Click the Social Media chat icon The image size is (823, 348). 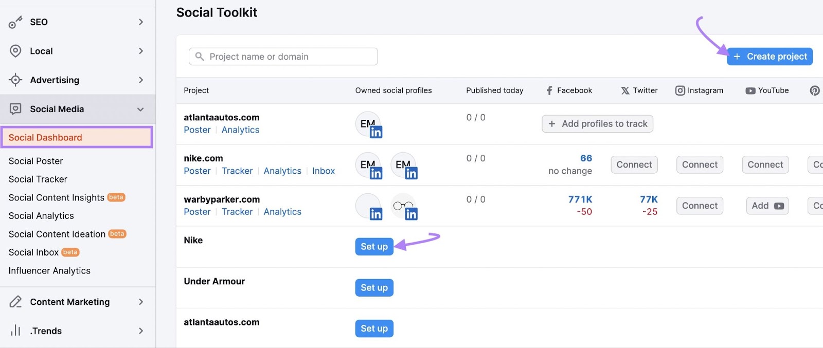[15, 109]
